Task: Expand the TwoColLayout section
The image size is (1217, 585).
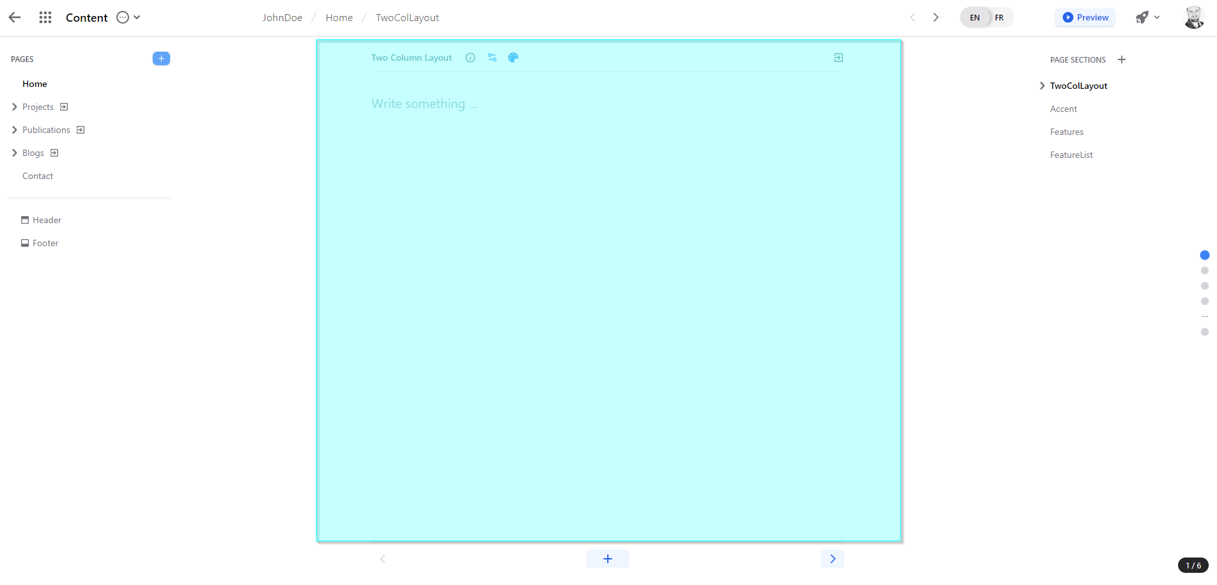Action: click(x=1042, y=86)
